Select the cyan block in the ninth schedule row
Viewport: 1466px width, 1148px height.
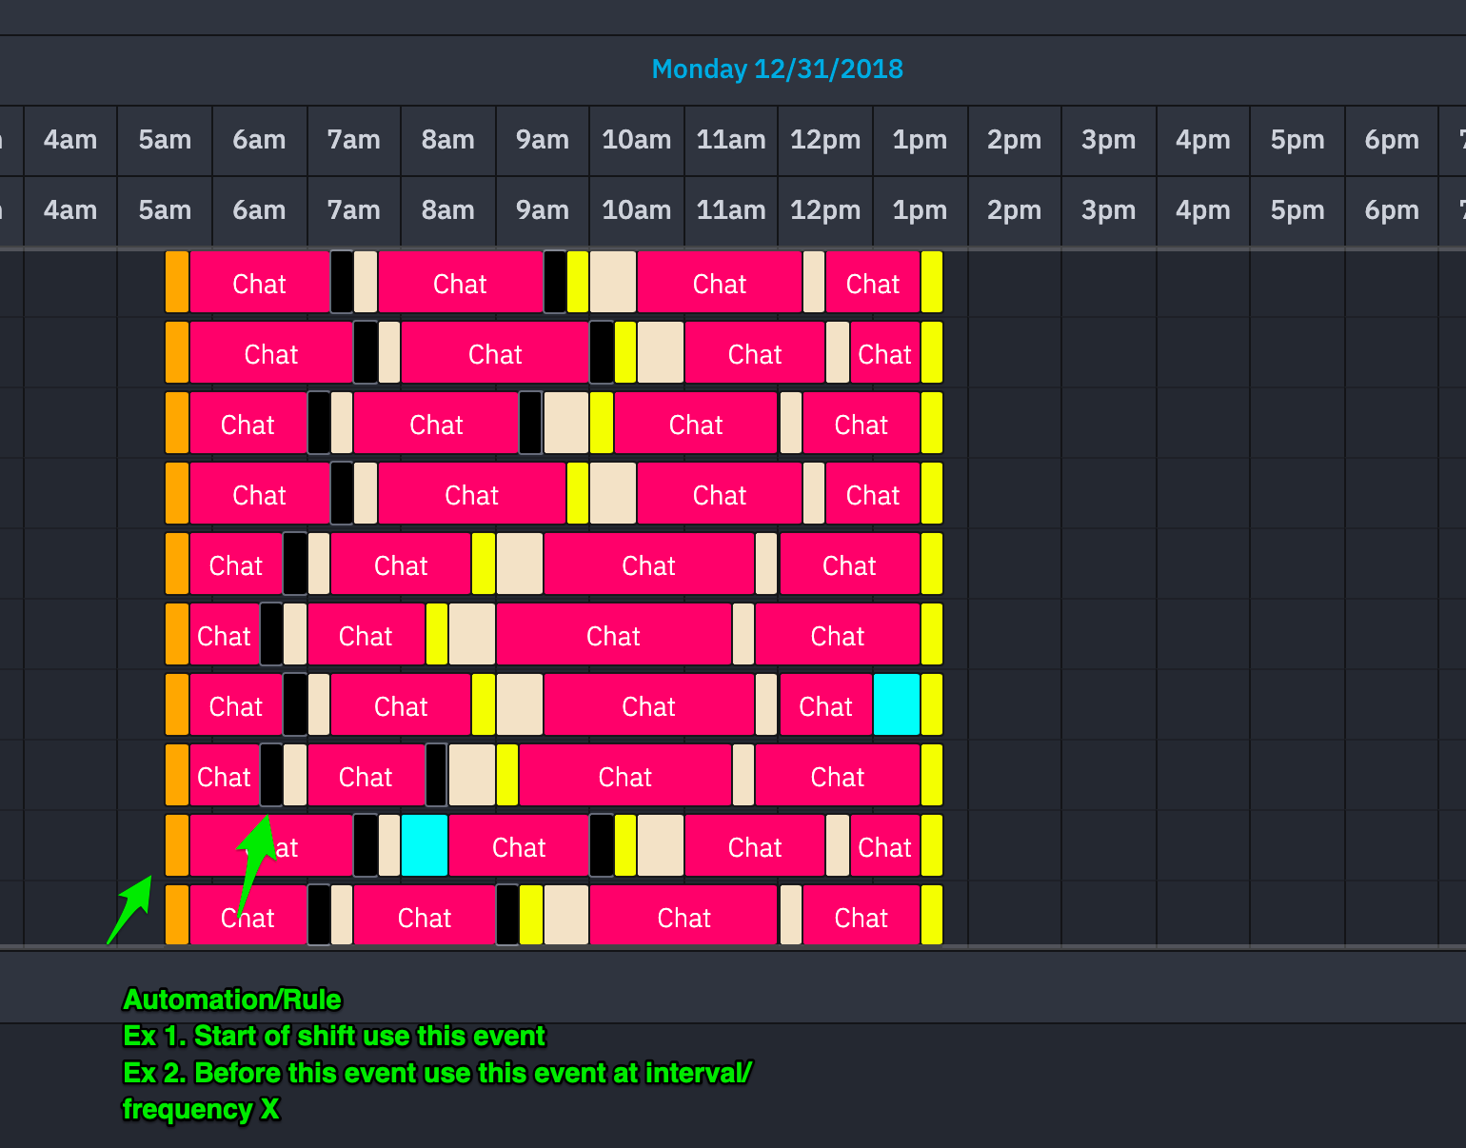(425, 846)
